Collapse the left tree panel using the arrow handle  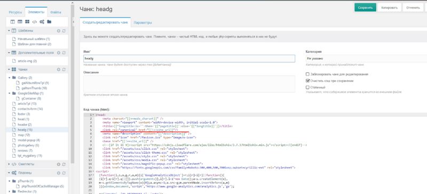pos(73,21)
